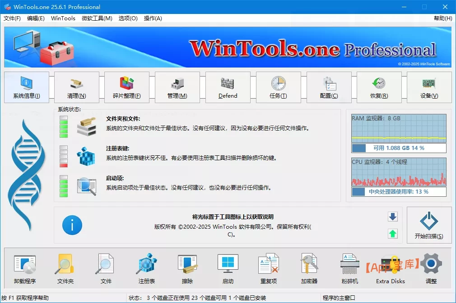Viewport: 456px width, 303px height.
Task: Click the RAM available memory bar
Action: pyautogui.click(x=399, y=148)
